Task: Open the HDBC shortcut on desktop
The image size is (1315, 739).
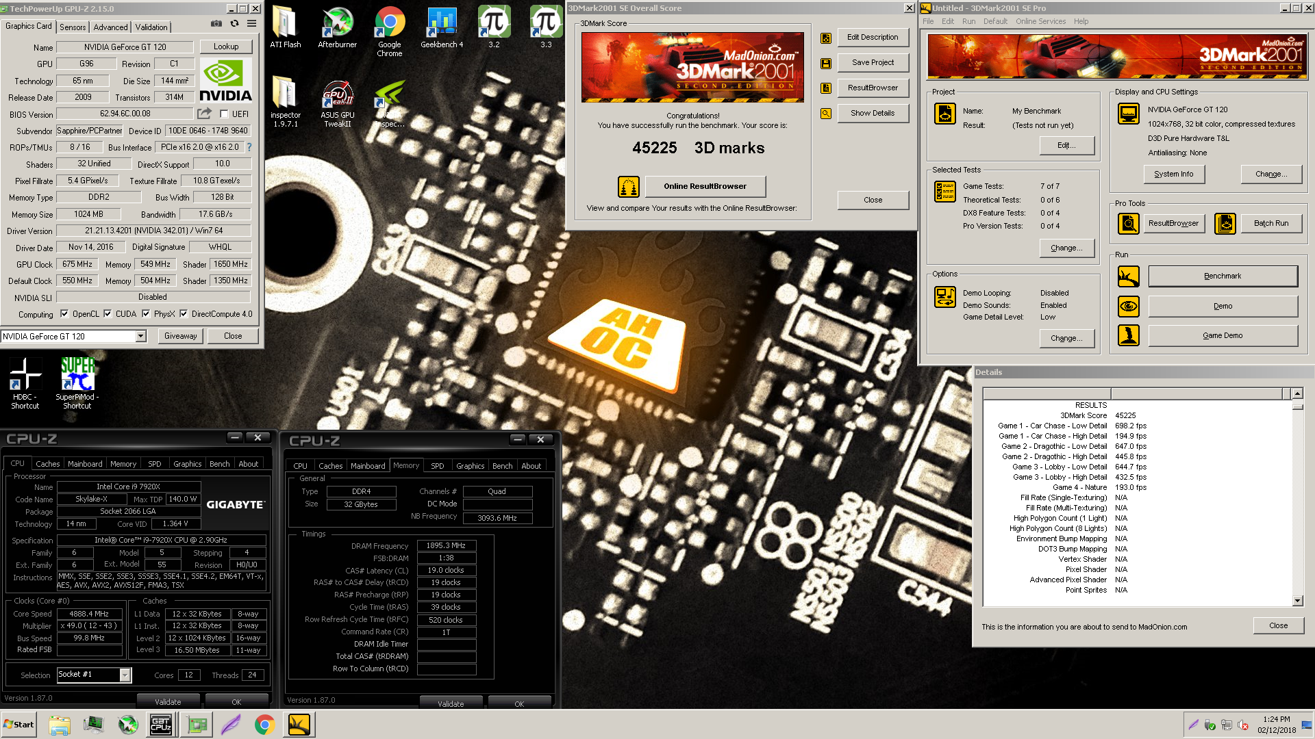Action: [x=25, y=383]
